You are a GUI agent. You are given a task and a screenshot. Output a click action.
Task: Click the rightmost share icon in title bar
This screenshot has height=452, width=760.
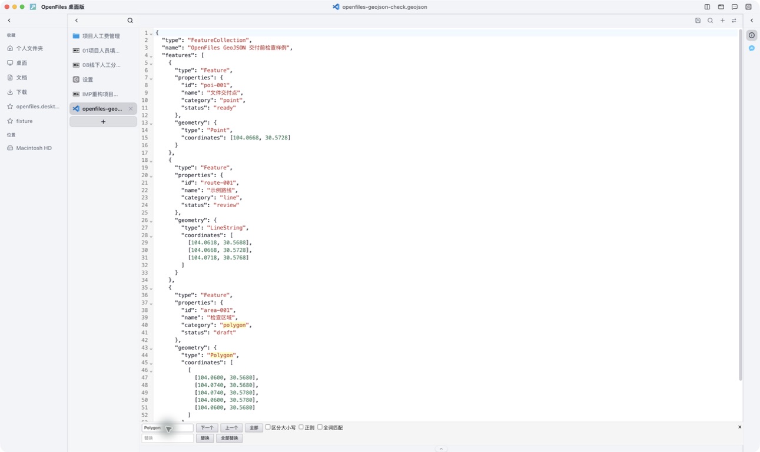point(748,7)
